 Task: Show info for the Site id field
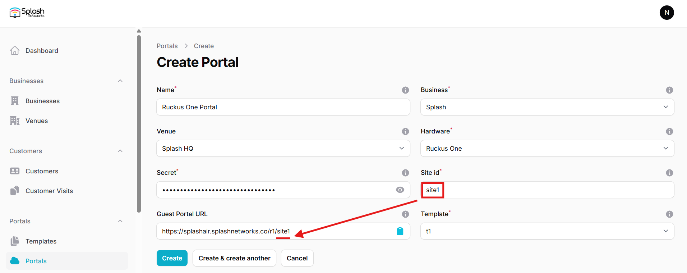[669, 173]
